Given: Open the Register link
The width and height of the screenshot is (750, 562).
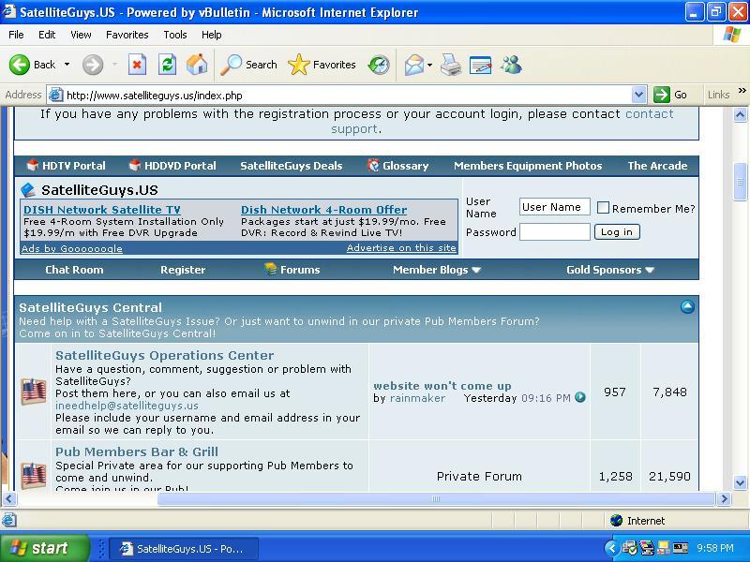Looking at the screenshot, I should click(183, 270).
